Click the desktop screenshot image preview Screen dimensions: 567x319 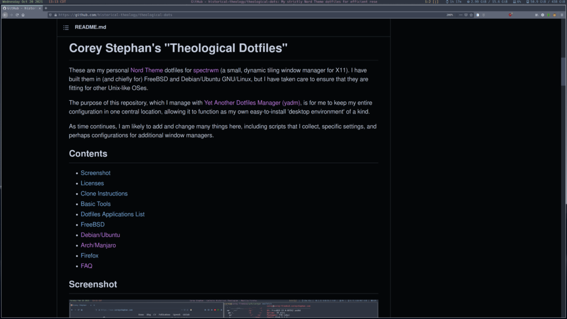coord(224,308)
